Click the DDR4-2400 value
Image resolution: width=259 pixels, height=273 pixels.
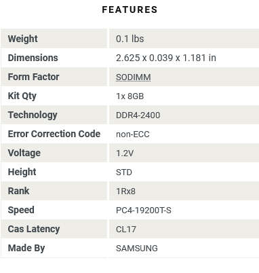tap(138, 115)
